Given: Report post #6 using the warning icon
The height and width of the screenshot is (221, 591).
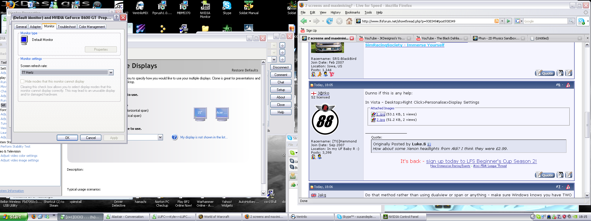Looking at the screenshot, I should pos(568,85).
